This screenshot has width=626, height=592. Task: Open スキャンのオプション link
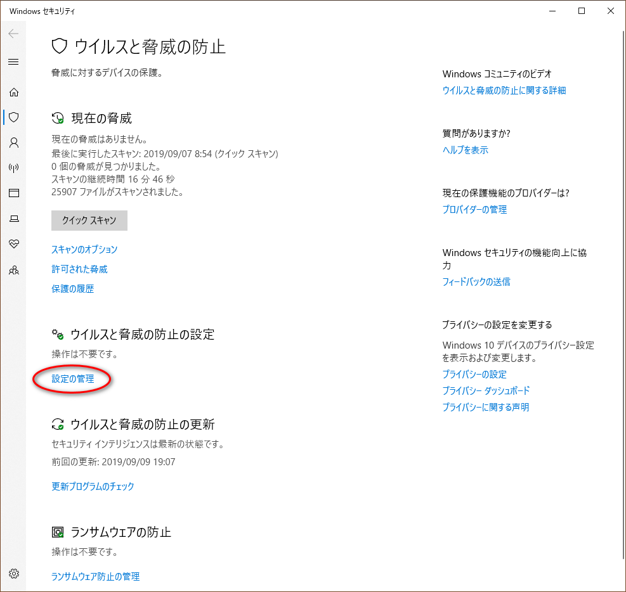click(84, 250)
